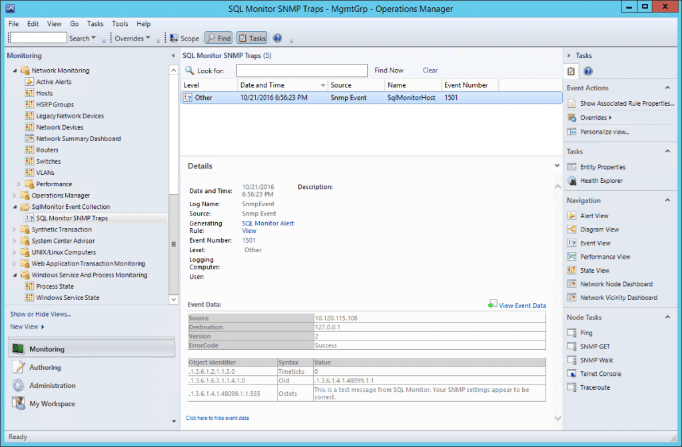
Task: Open the Tools menu
Action: click(120, 23)
